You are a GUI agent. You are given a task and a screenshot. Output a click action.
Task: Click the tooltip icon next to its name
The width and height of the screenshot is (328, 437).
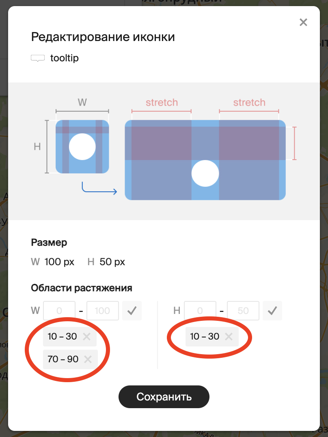38,58
